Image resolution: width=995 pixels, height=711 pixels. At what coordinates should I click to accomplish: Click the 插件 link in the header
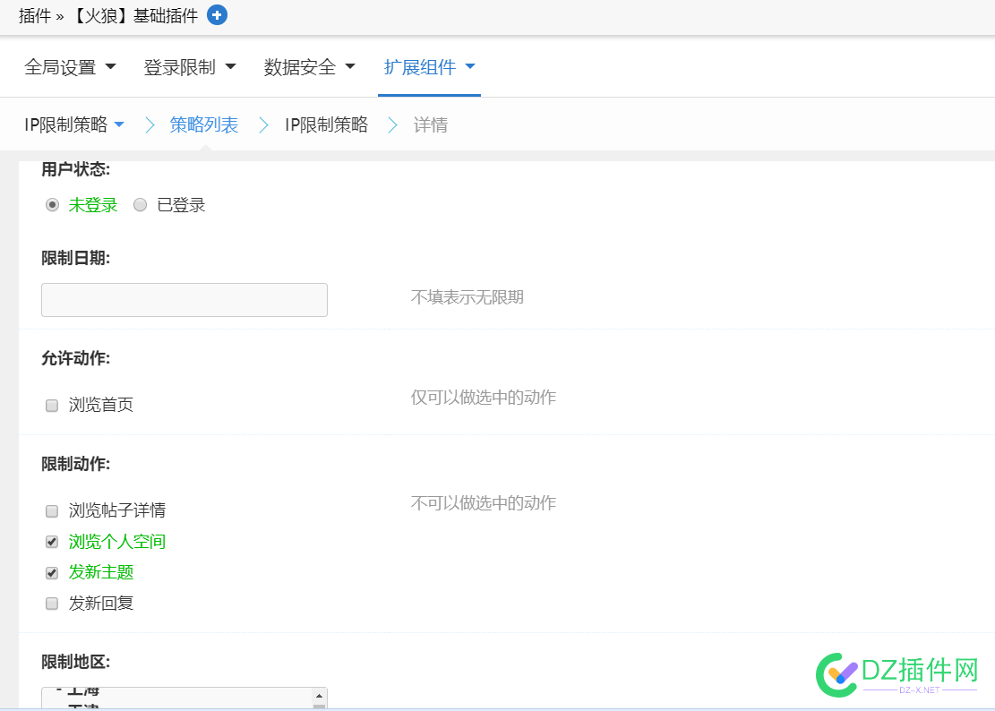34,15
